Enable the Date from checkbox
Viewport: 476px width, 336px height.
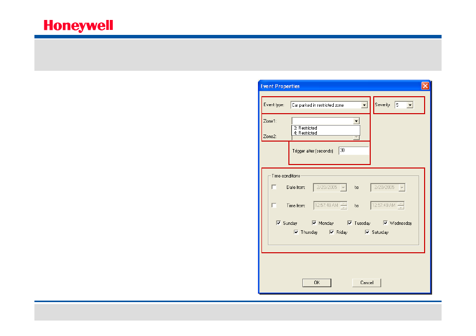274,187
